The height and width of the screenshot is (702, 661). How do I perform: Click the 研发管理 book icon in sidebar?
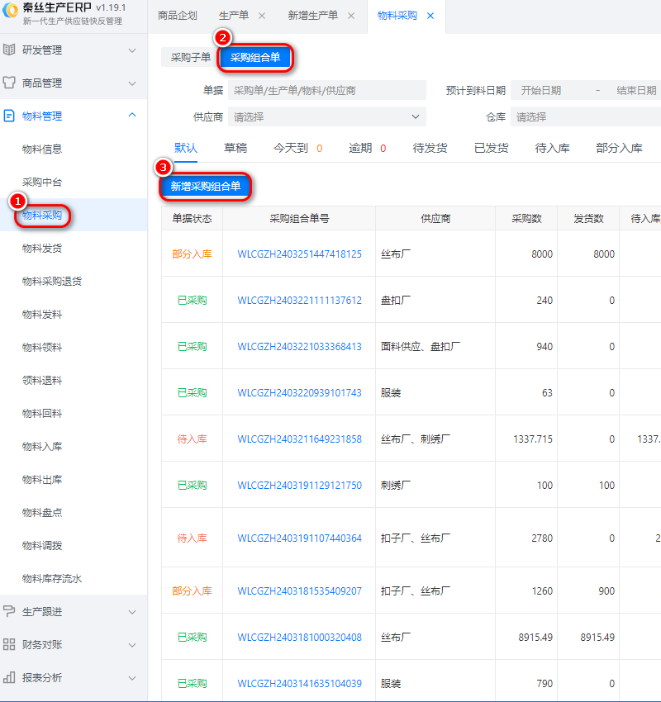tap(10, 50)
